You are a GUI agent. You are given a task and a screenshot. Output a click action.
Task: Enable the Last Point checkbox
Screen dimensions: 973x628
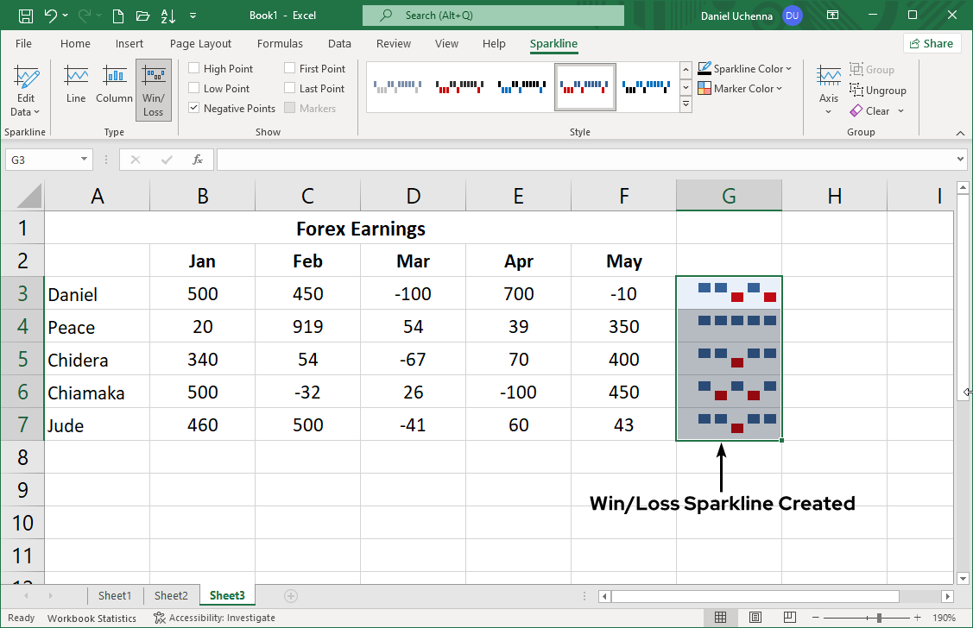(291, 87)
